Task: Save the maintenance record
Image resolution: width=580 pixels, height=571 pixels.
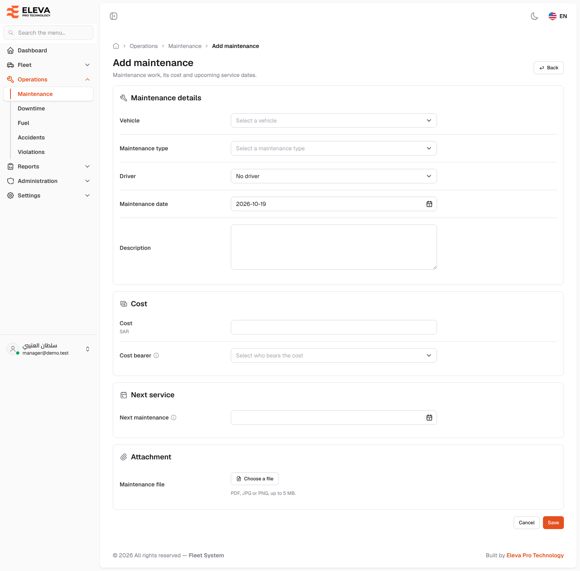Action: [553, 523]
